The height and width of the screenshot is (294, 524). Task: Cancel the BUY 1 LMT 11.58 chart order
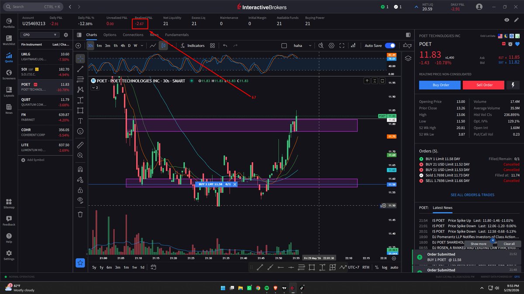pyautogui.click(x=234, y=184)
